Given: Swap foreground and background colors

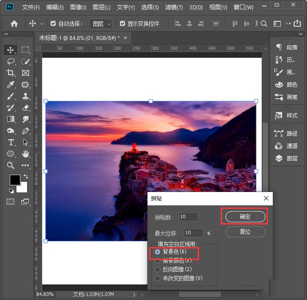Looking at the screenshot, I should coord(26,176).
